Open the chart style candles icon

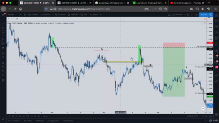click(25, 14)
